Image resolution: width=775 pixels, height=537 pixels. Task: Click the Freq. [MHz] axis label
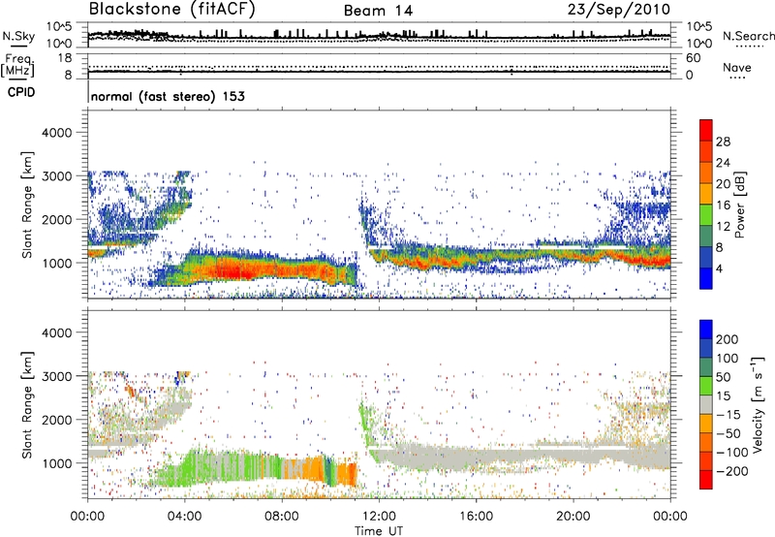(x=17, y=65)
